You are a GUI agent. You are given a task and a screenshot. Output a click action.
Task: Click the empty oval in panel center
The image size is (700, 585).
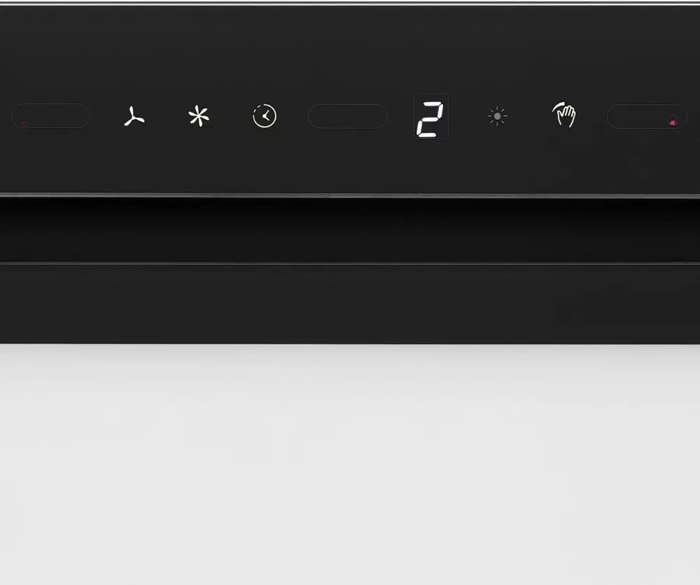tap(348, 116)
